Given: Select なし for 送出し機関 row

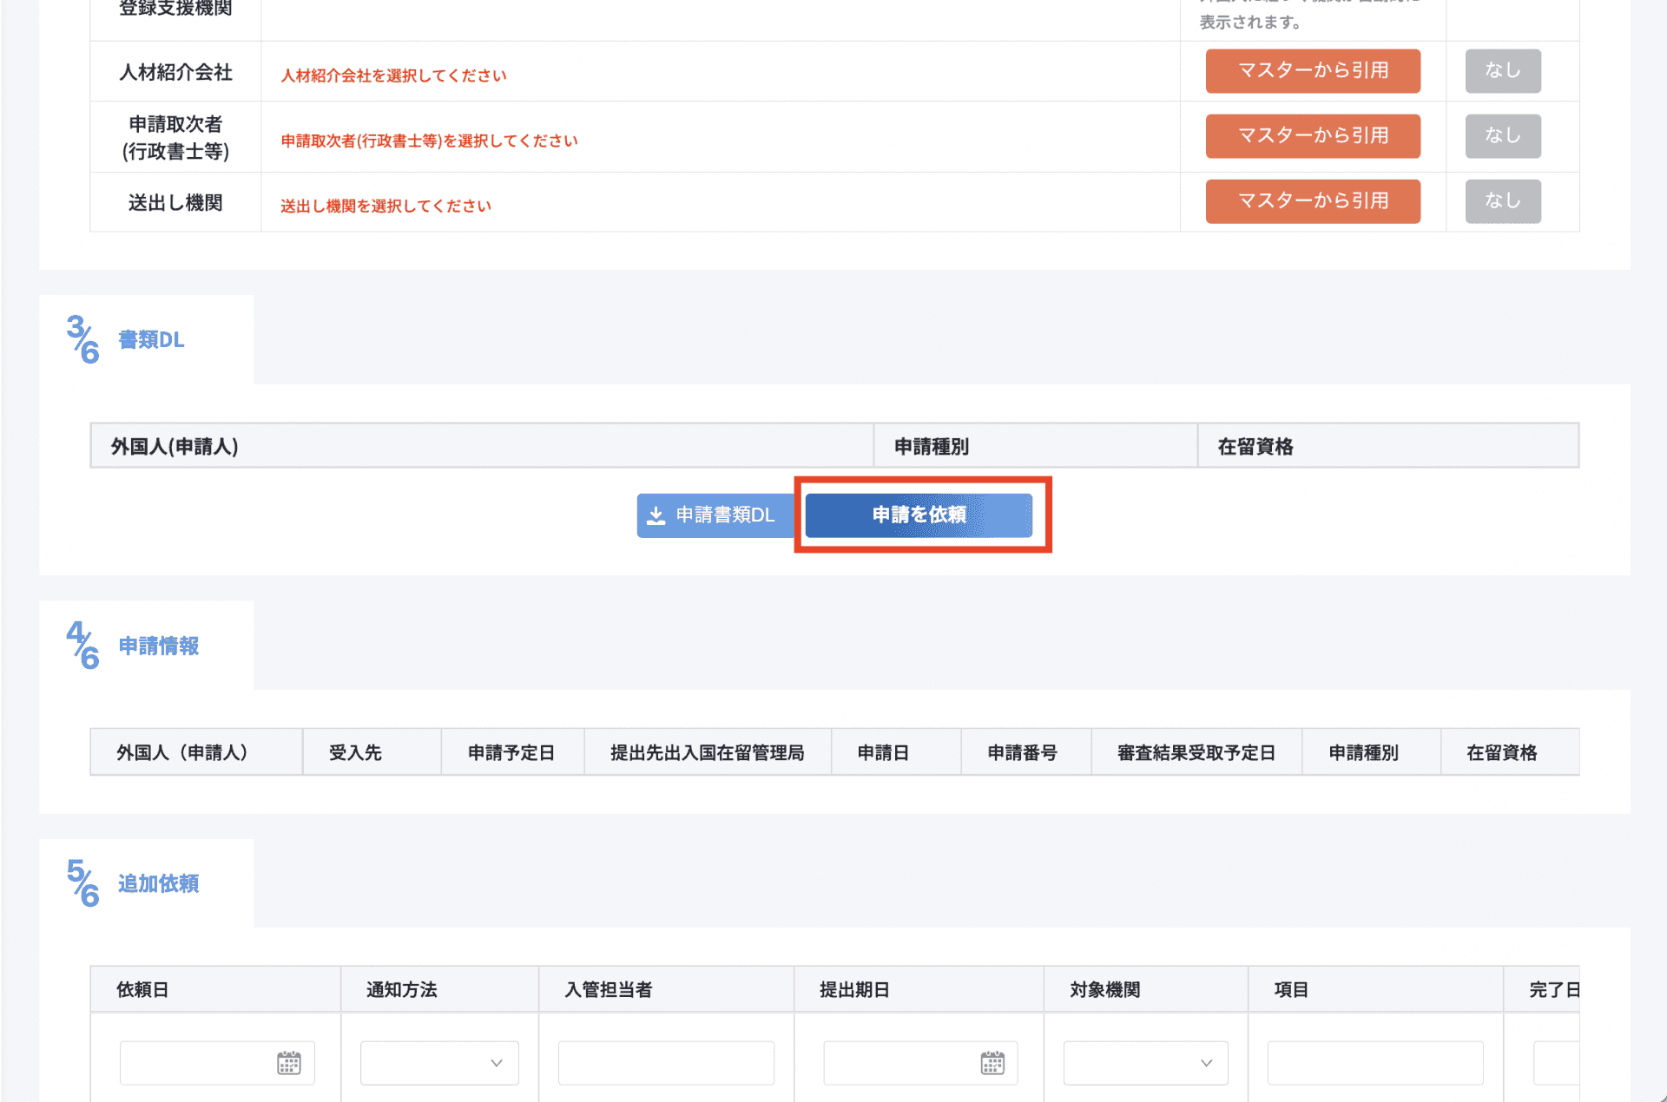Looking at the screenshot, I should coord(1502,200).
